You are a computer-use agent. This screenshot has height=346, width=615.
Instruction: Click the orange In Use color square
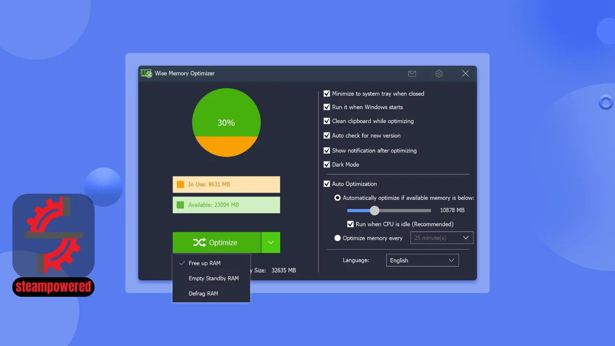click(x=180, y=185)
